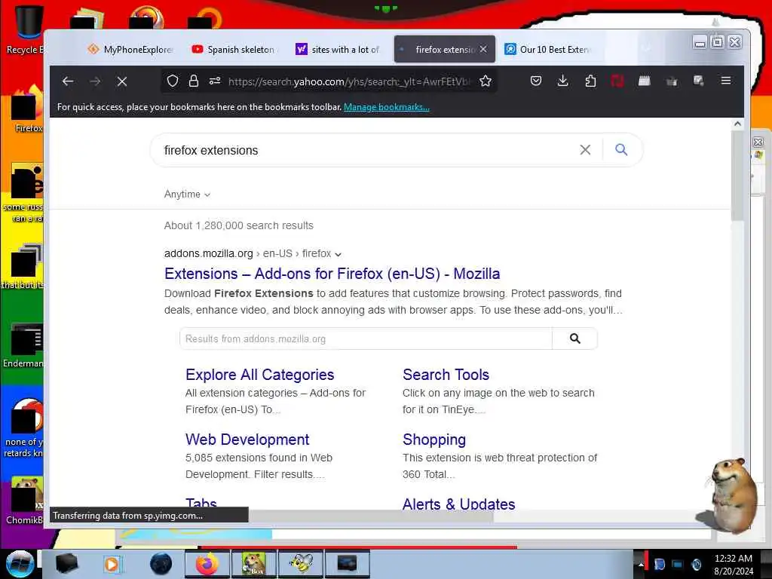The width and height of the screenshot is (772, 579).
Task: Click the scroll-up arrow of the page scrollbar
Action: [737, 124]
